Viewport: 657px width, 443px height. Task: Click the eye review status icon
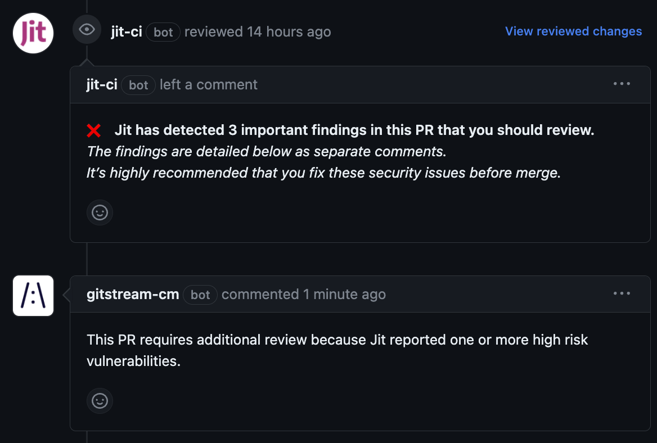[x=87, y=29]
